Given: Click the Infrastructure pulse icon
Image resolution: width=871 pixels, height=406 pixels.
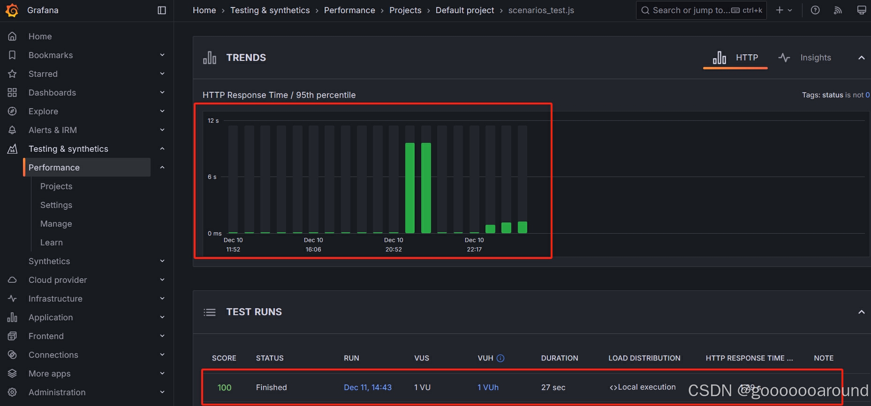Looking at the screenshot, I should point(13,298).
